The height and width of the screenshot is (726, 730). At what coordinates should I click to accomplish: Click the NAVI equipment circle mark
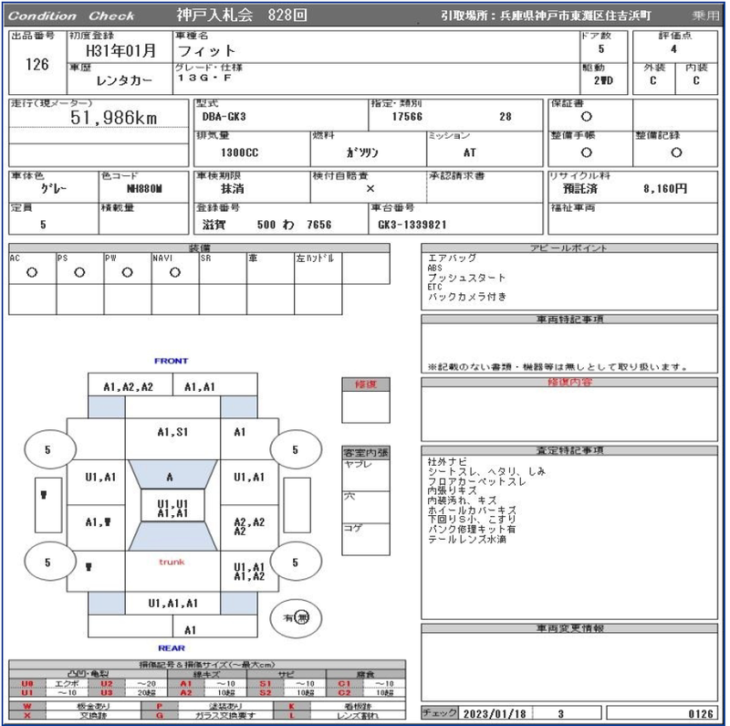175,273
